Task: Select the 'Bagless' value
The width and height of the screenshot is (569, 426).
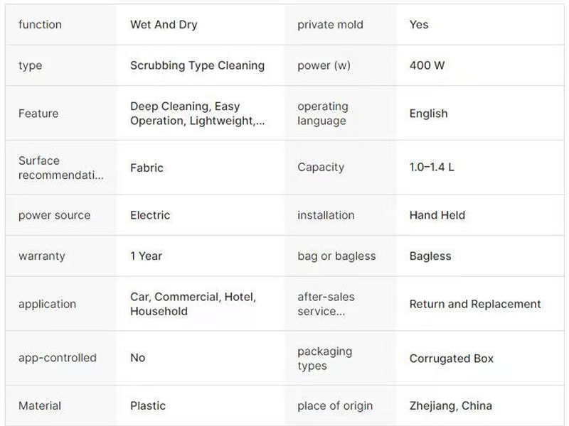Action: (430, 256)
